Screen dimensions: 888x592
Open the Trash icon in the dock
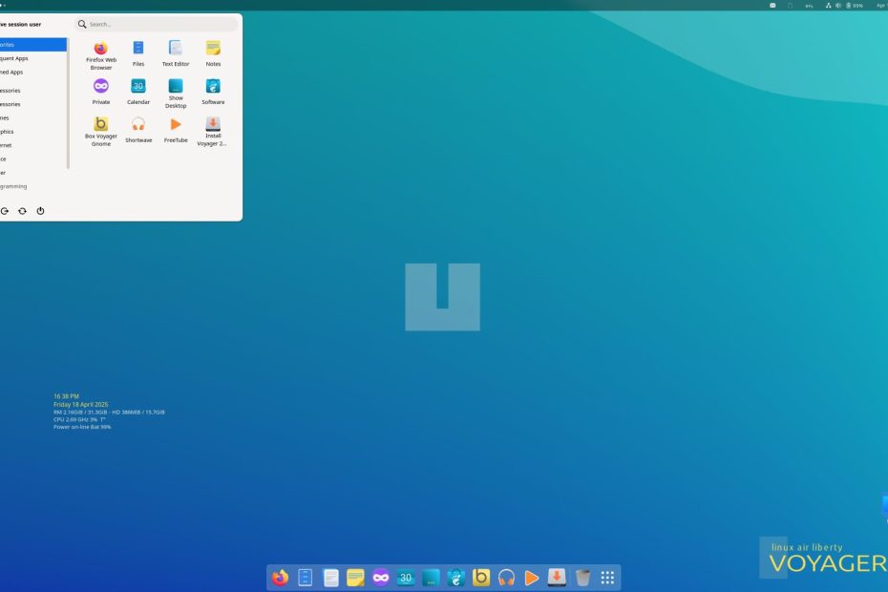pos(582,578)
